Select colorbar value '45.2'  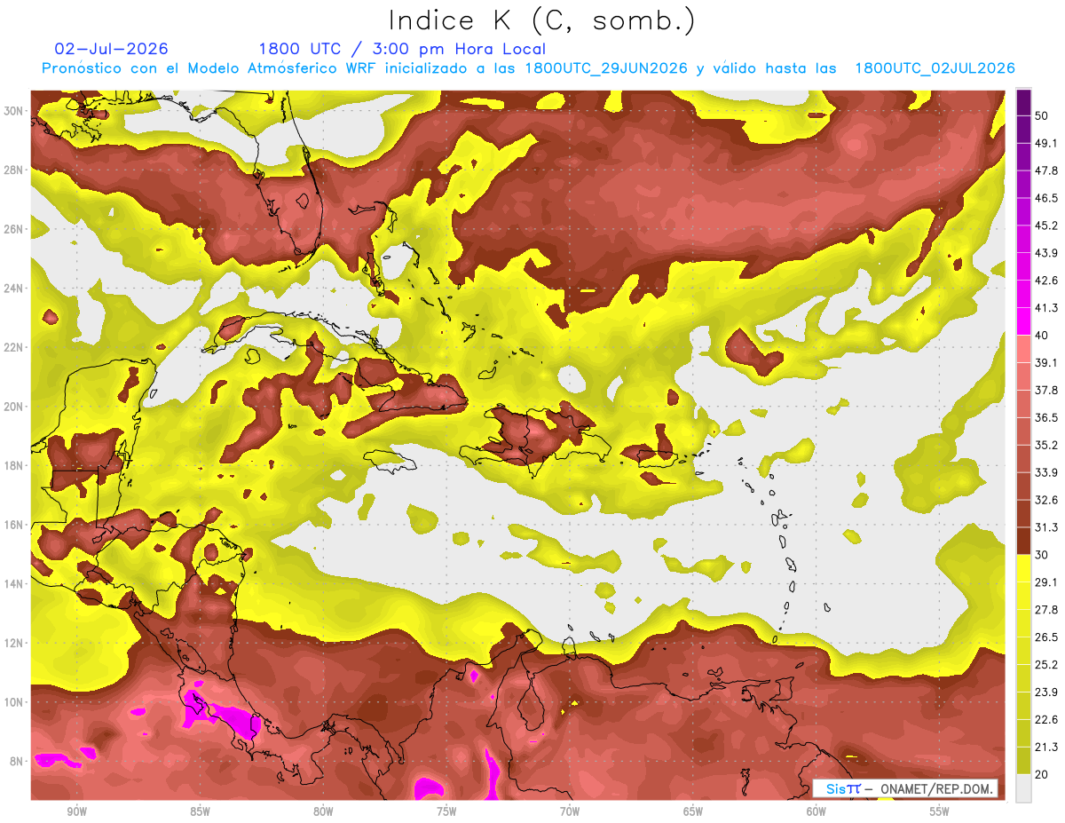pos(1046,225)
